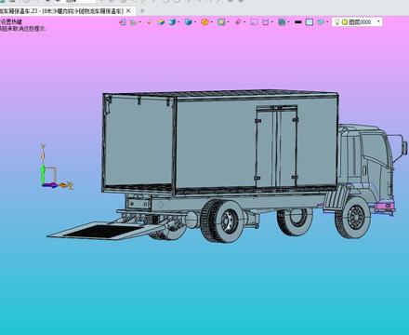Toggle the yellow layer status circle

click(345, 22)
